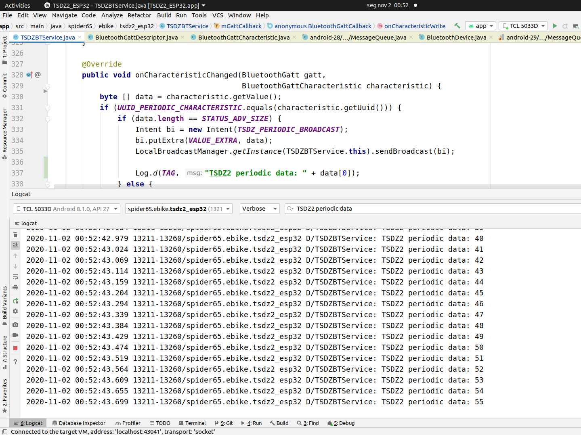Collapse code fold marker at line 332
This screenshot has width=581, height=435.
48,119
